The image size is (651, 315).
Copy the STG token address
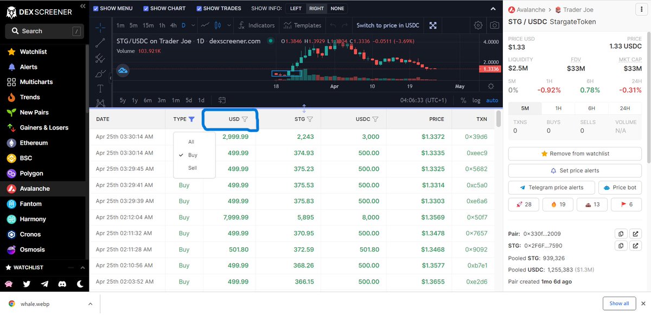coord(621,246)
